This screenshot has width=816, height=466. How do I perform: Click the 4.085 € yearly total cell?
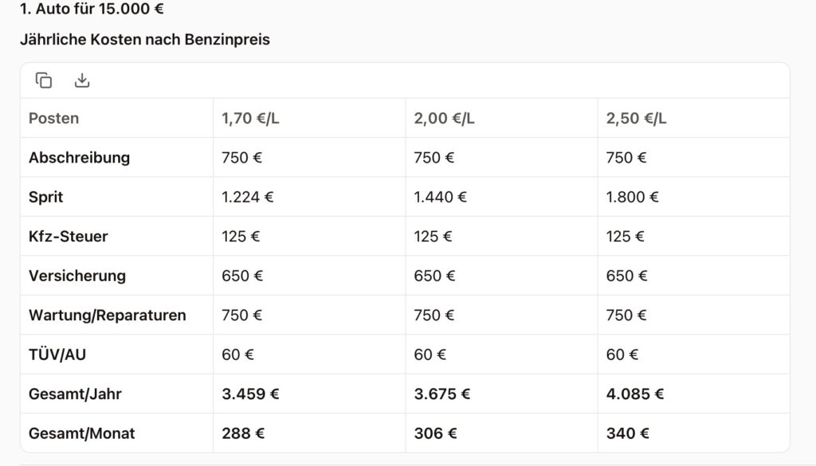click(634, 394)
